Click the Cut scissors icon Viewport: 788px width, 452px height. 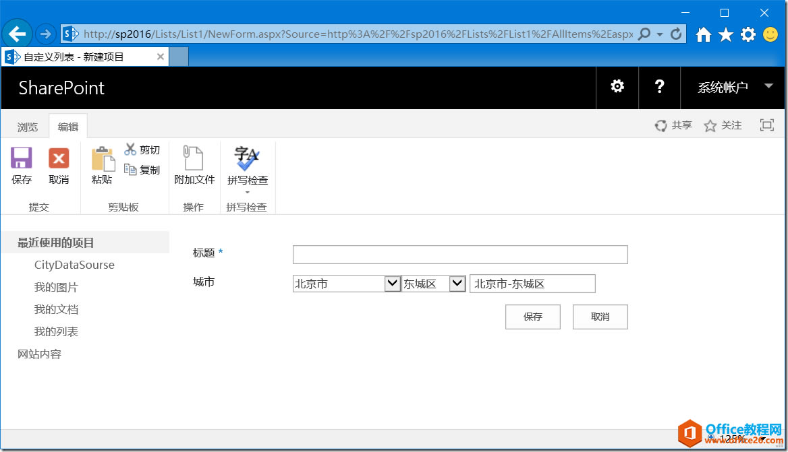pos(130,150)
